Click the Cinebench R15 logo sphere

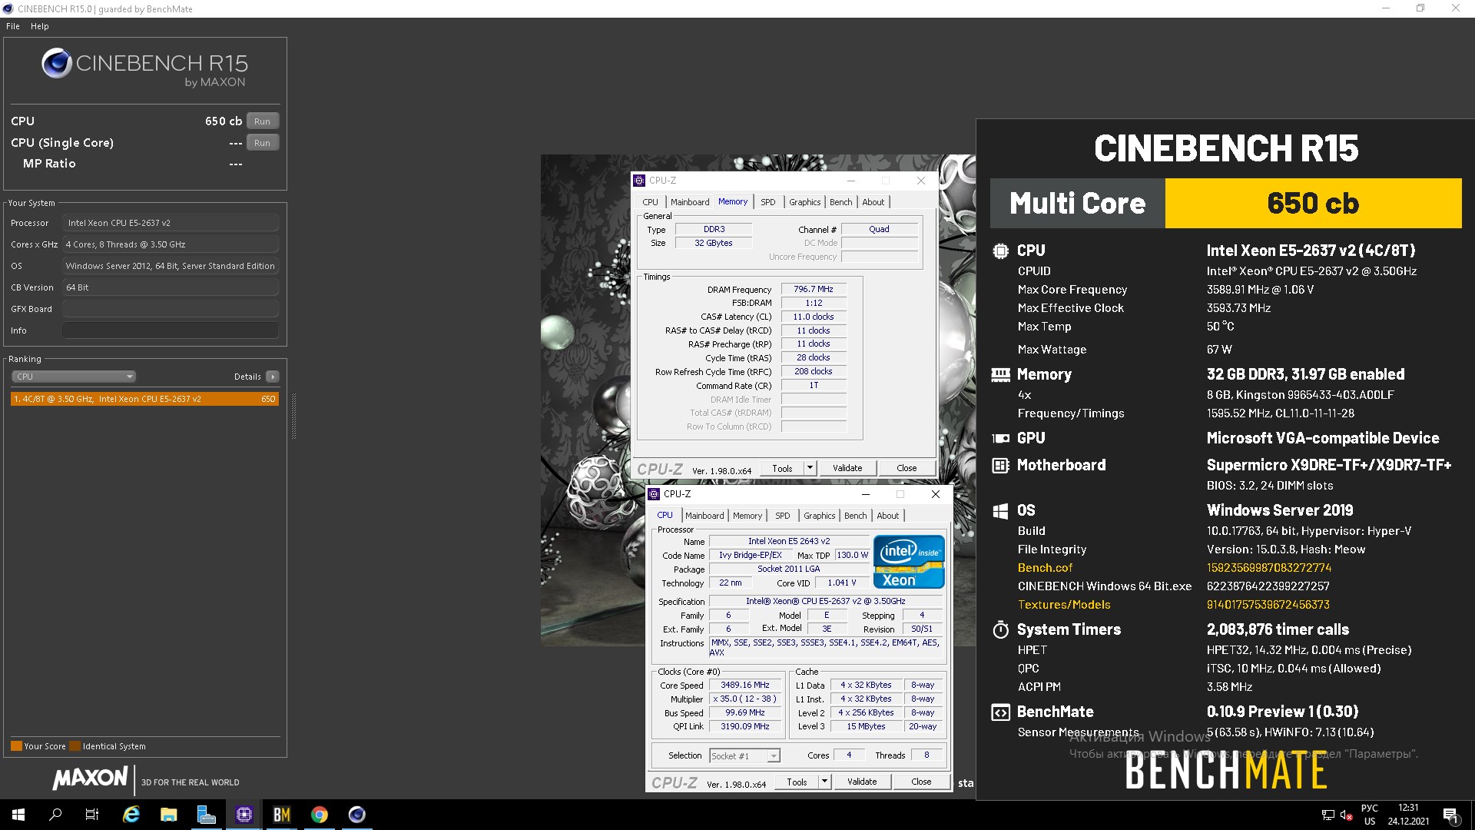point(57,63)
